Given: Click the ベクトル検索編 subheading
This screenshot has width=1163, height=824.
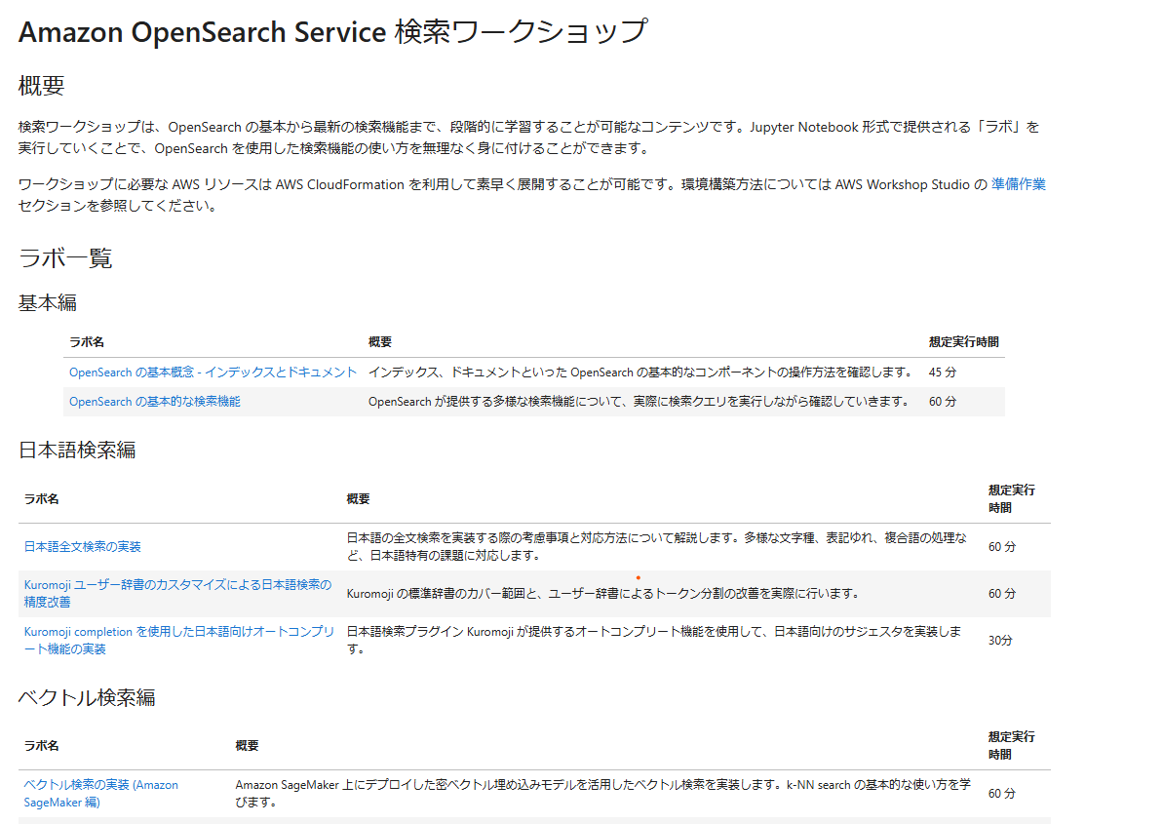Looking at the screenshot, I should click(87, 697).
